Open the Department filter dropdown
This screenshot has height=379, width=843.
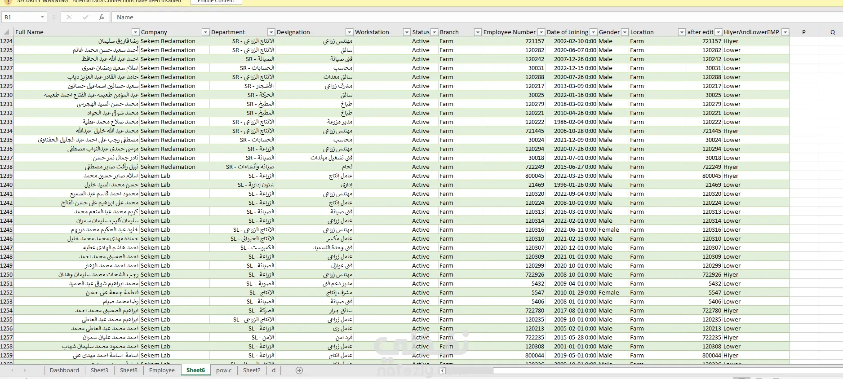tap(271, 32)
